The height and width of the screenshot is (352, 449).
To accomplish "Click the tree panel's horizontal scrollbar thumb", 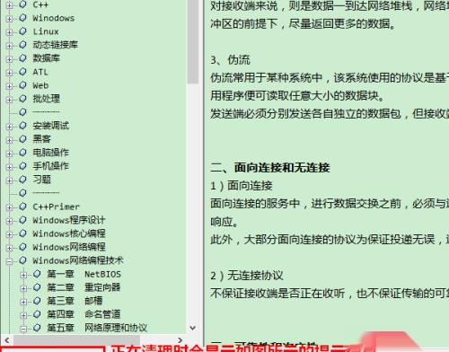I will 76,340.
